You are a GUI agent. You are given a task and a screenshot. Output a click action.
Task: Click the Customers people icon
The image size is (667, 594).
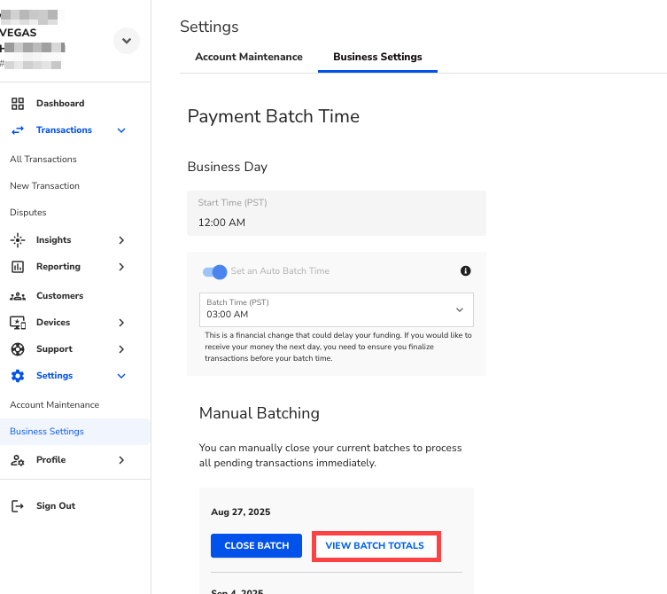pyautogui.click(x=18, y=296)
